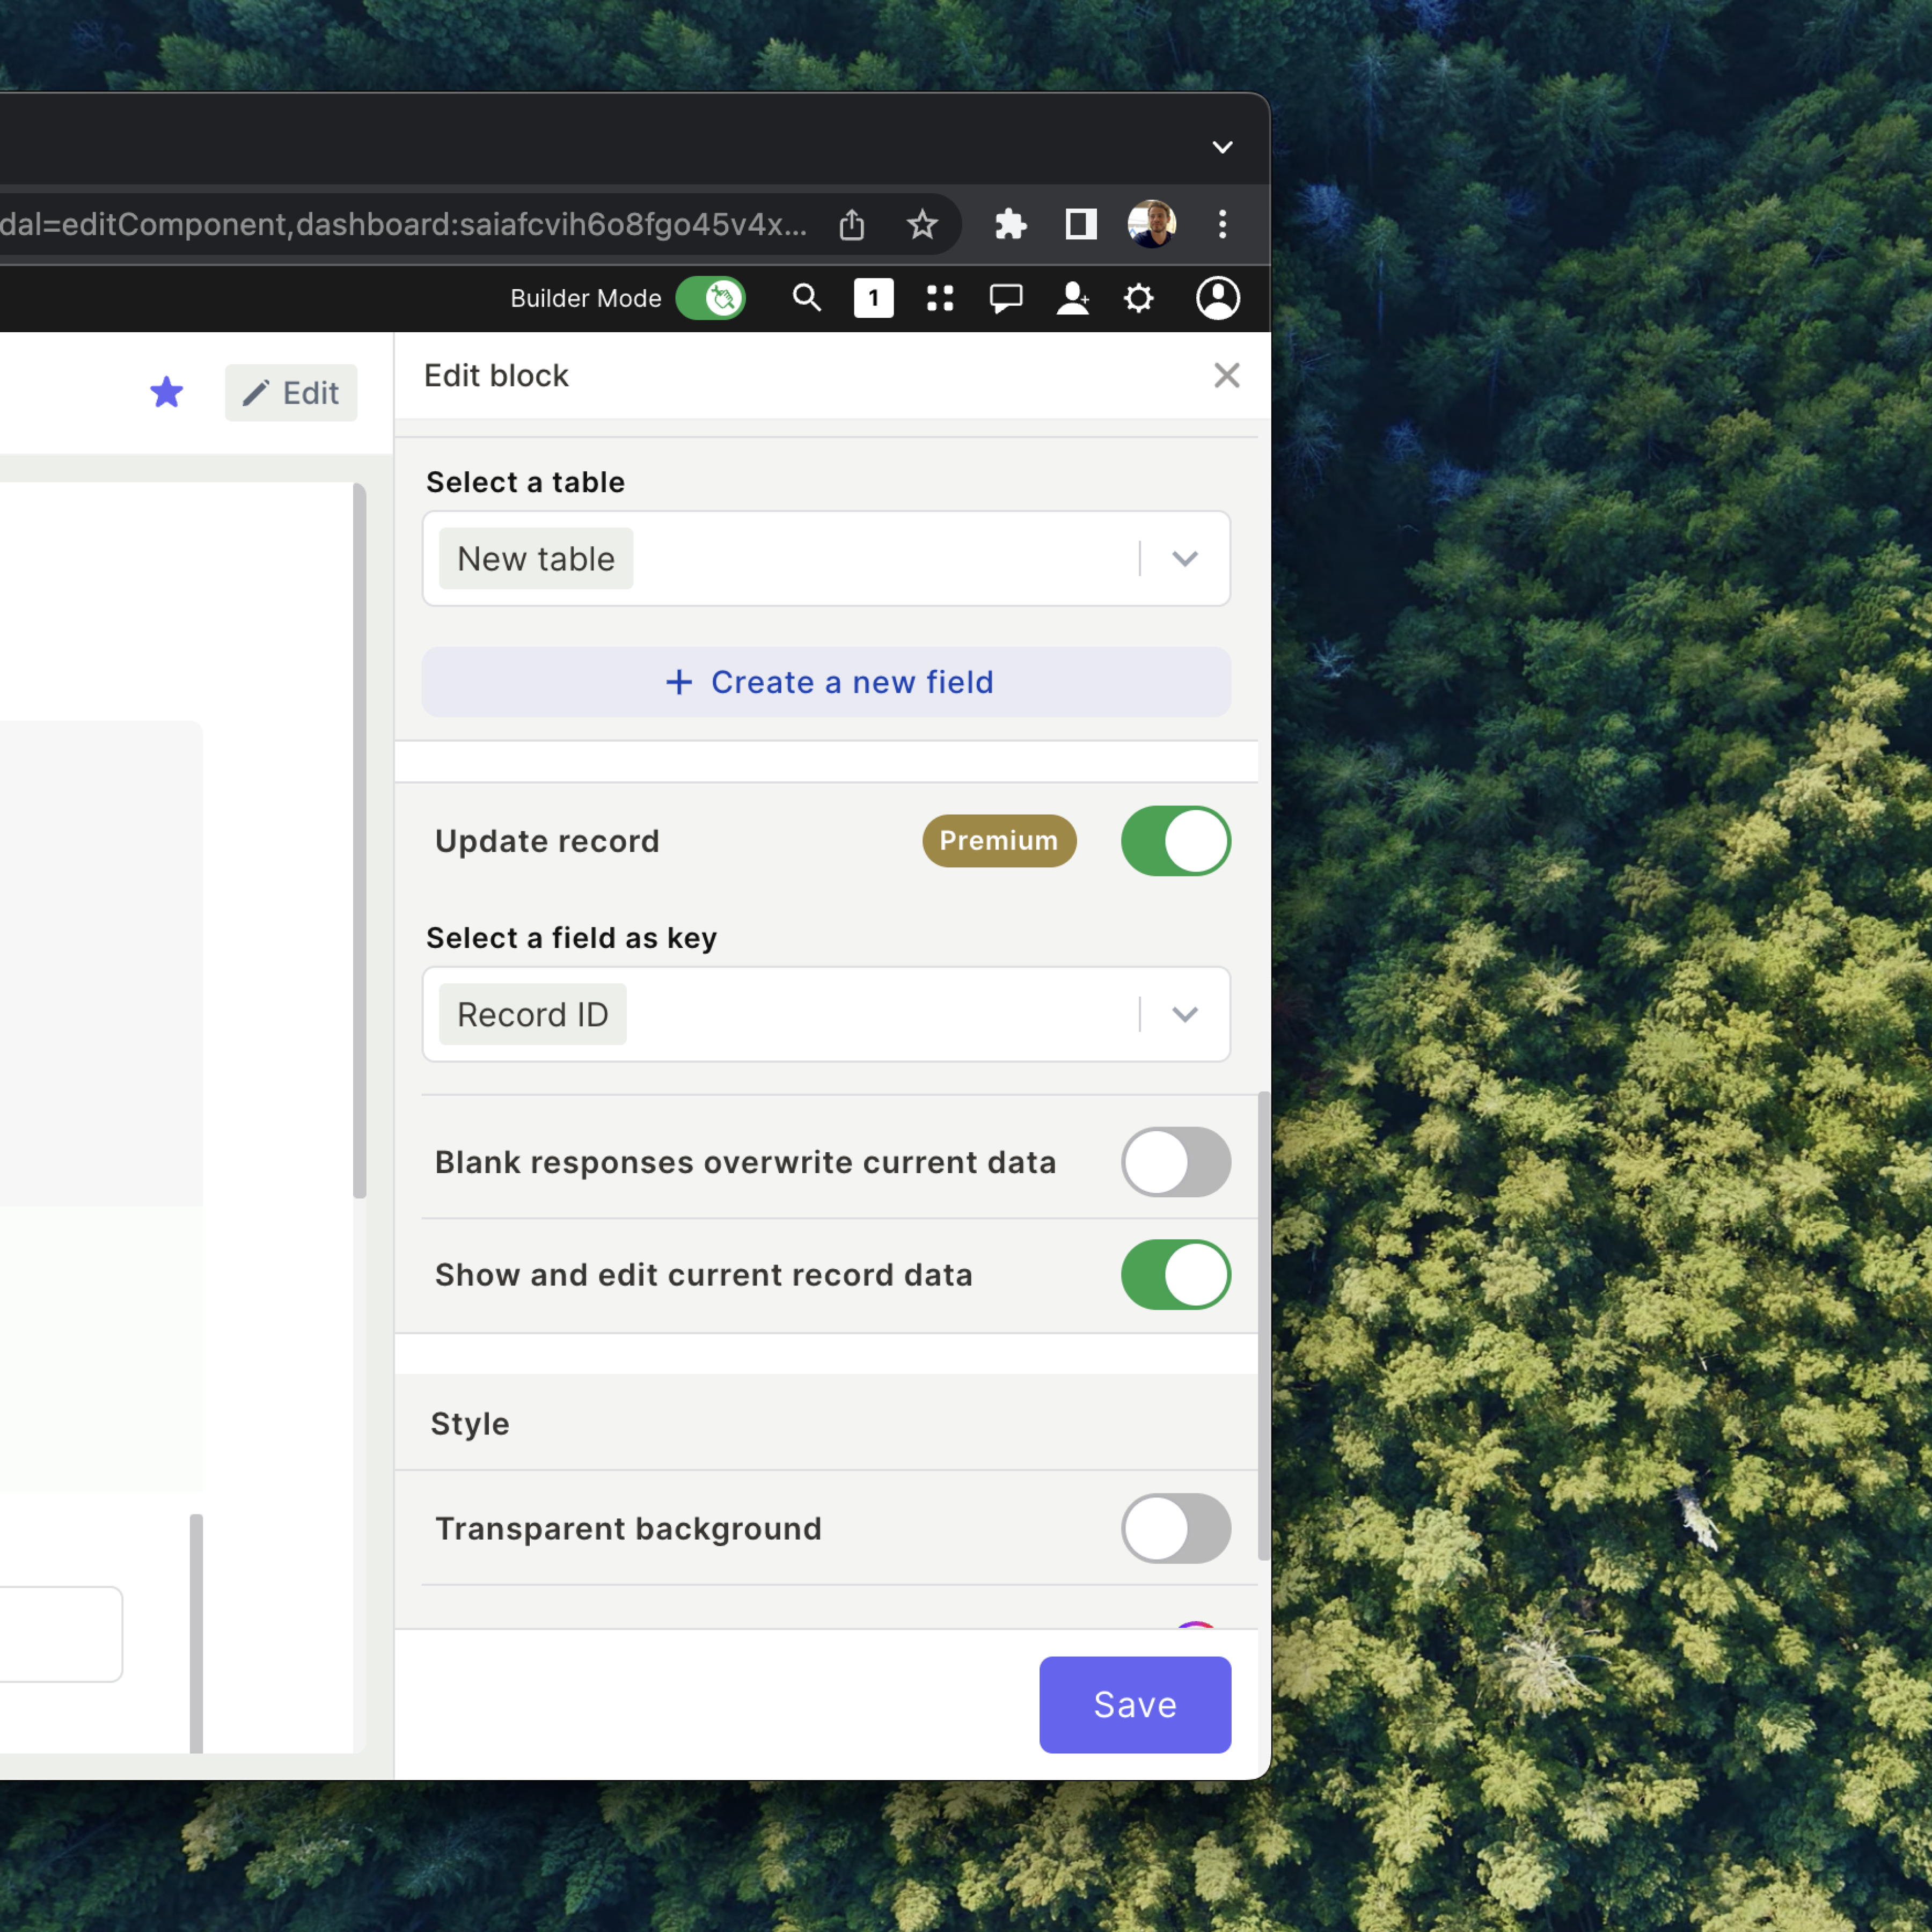Click the Edit pencil button
The image size is (1932, 1932).
(291, 393)
